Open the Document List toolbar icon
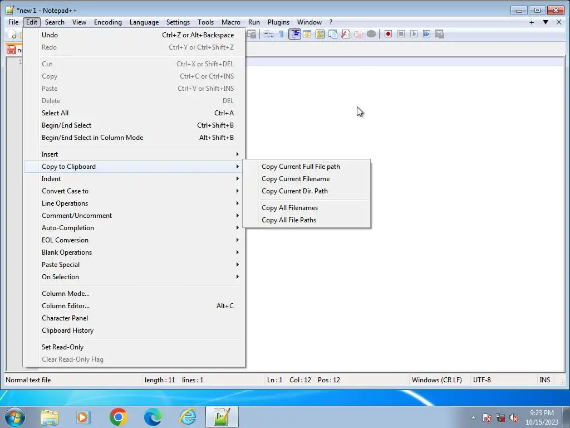Viewport: 570px width, 428px height. point(333,34)
